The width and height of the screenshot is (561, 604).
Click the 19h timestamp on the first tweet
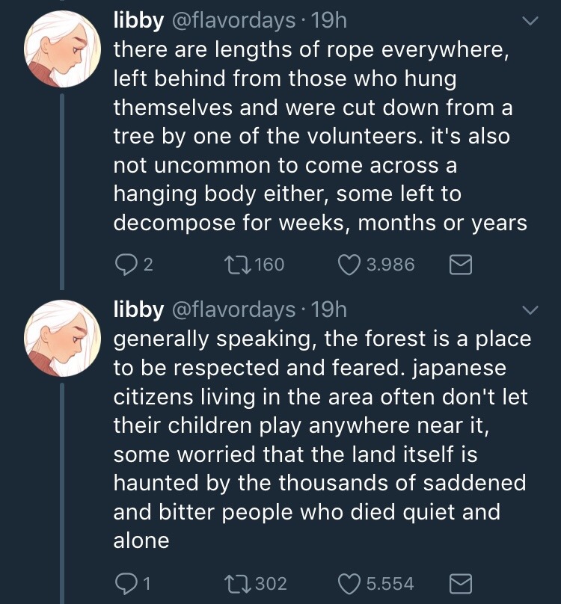(x=328, y=21)
